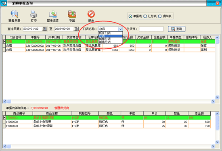Select the 整单退货 return order icon
The height and width of the screenshot is (151, 222).
pyautogui.click(x=53, y=14)
